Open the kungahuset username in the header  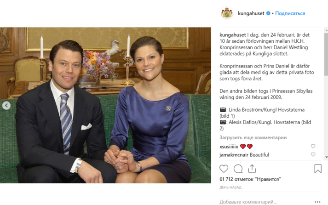pyautogui.click(x=251, y=13)
